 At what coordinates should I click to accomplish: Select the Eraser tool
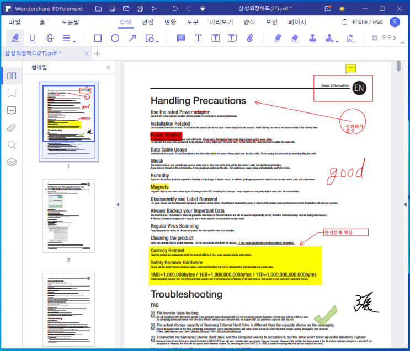pos(295,38)
